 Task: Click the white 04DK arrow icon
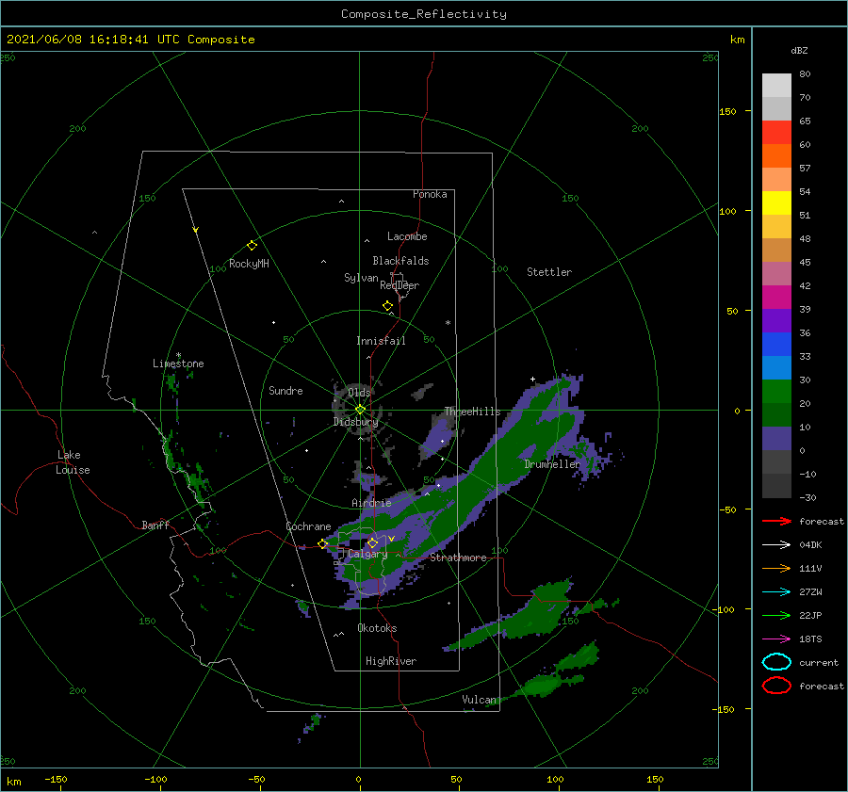776,545
